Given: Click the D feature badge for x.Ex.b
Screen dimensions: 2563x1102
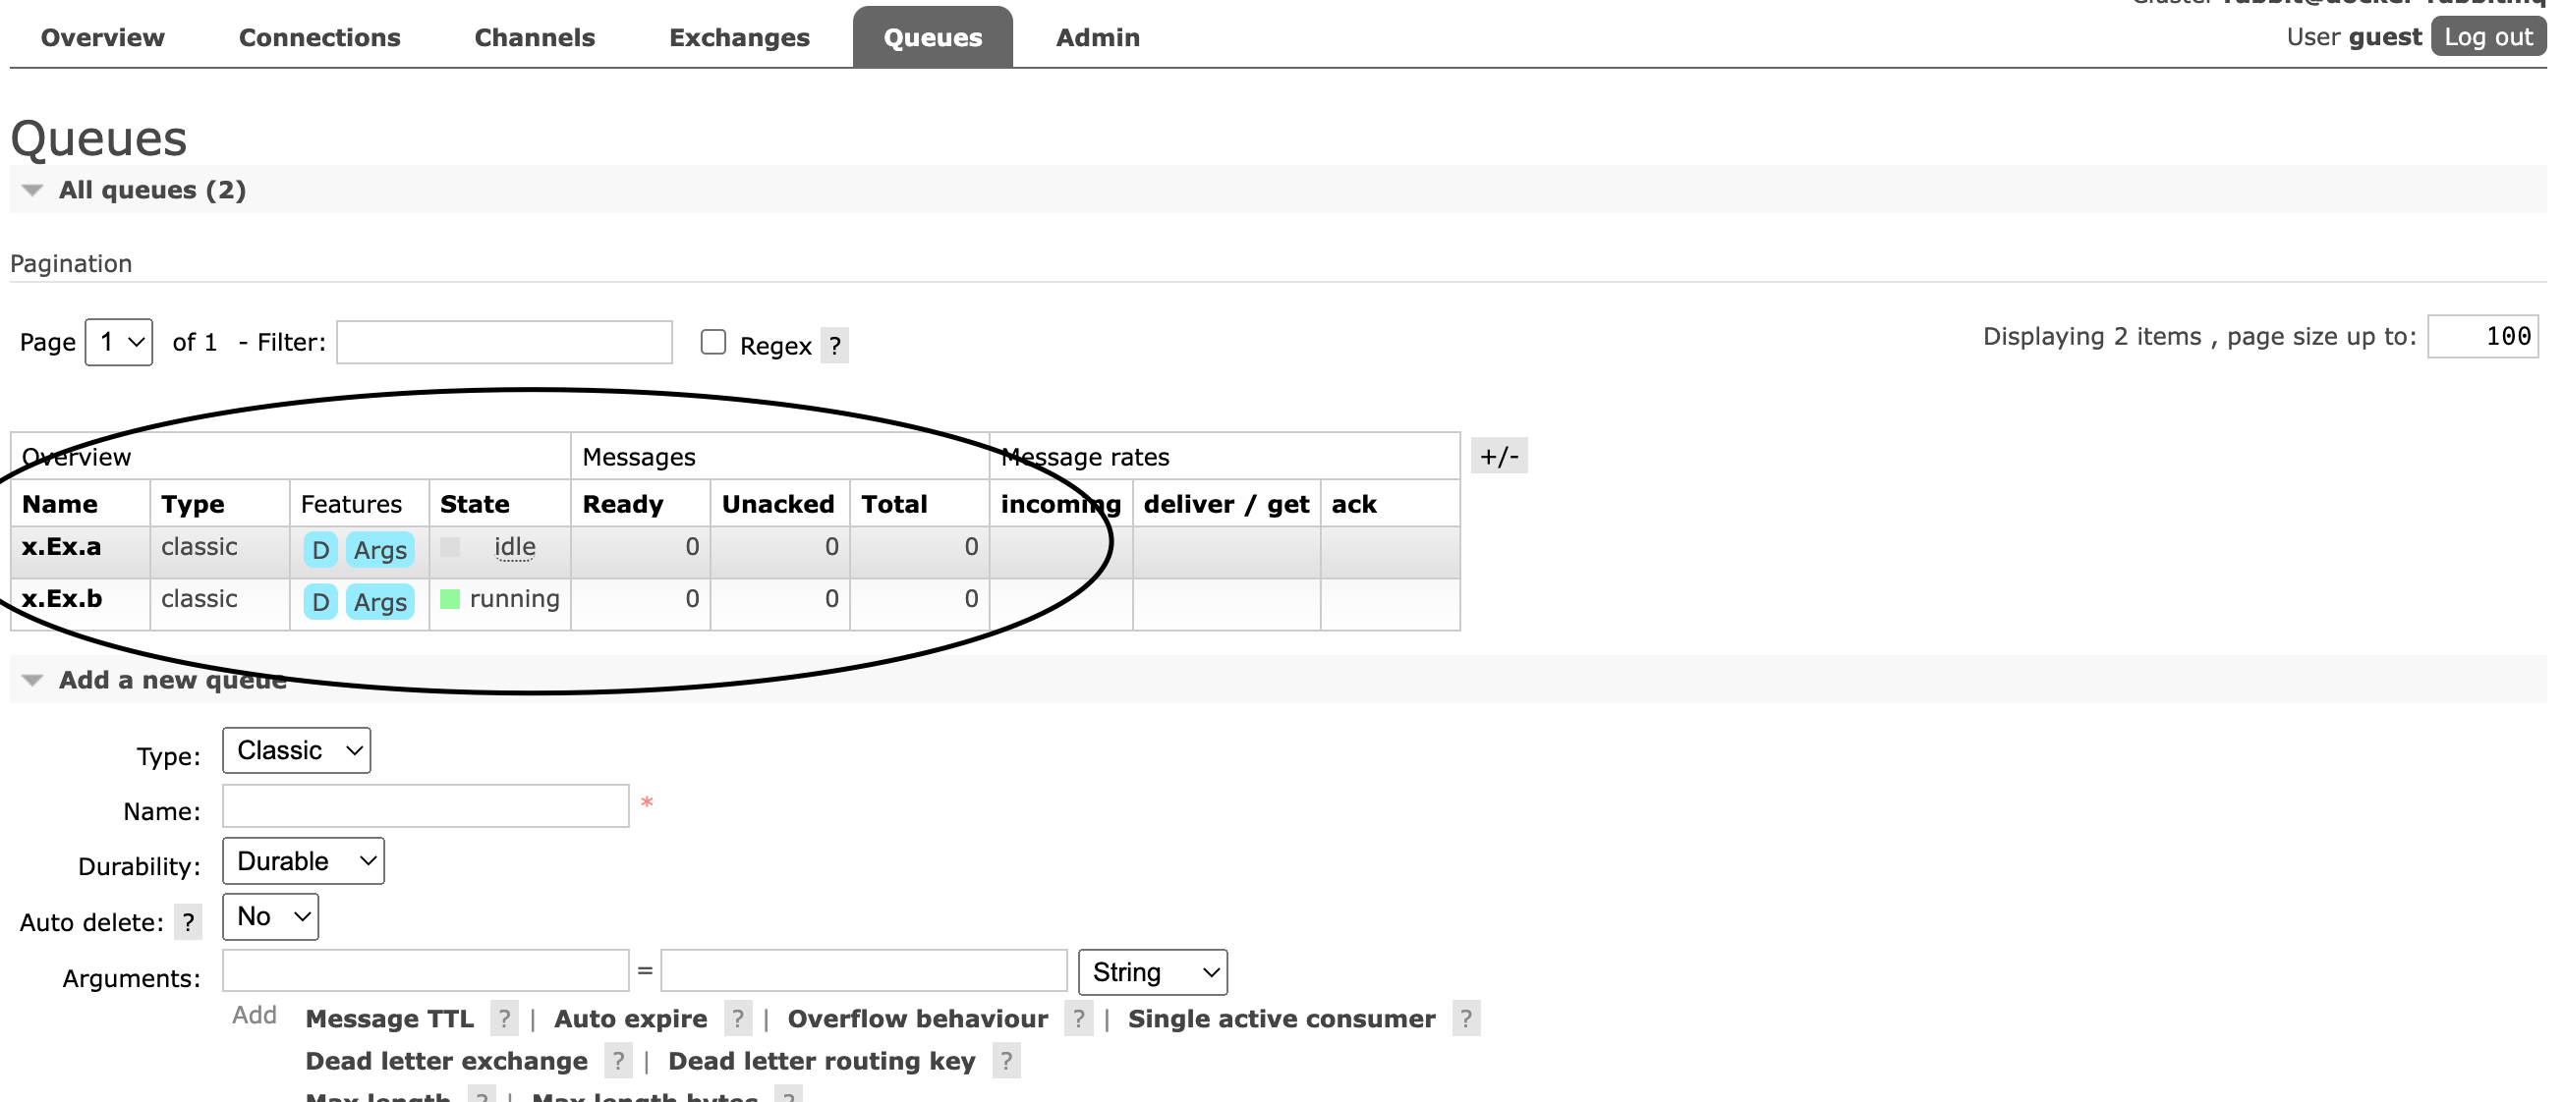Looking at the screenshot, I should (320, 602).
